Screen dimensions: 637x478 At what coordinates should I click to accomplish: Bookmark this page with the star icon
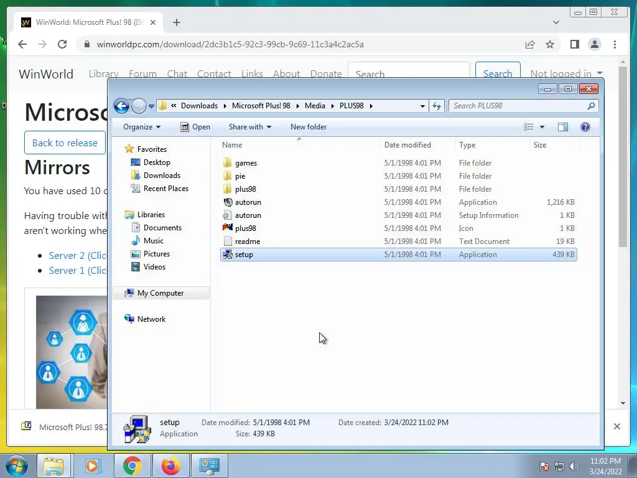pyautogui.click(x=550, y=44)
